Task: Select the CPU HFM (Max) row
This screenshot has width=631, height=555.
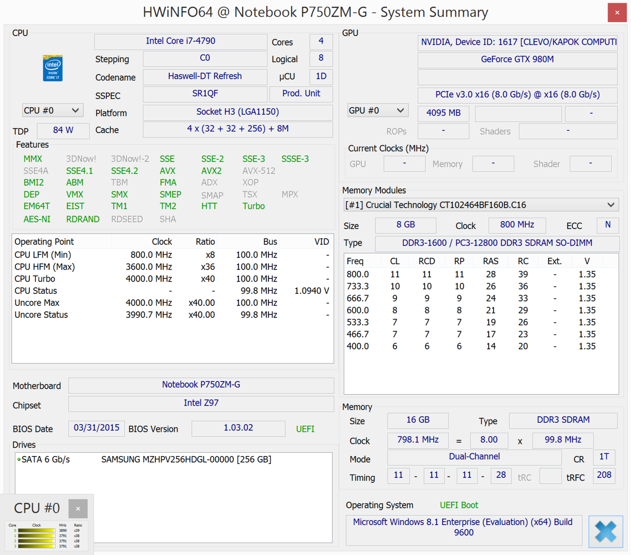Action: coord(172,267)
